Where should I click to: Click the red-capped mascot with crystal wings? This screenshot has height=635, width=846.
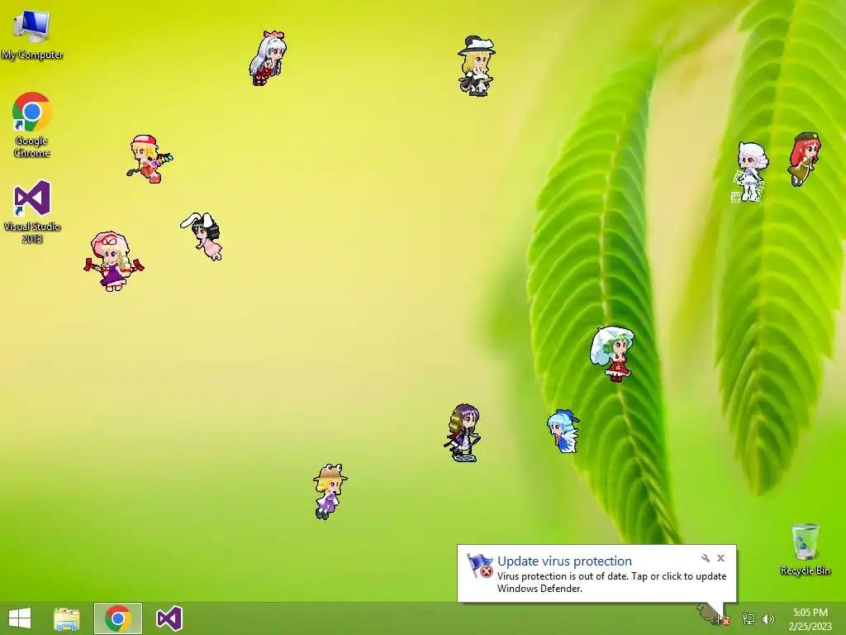[x=150, y=159]
